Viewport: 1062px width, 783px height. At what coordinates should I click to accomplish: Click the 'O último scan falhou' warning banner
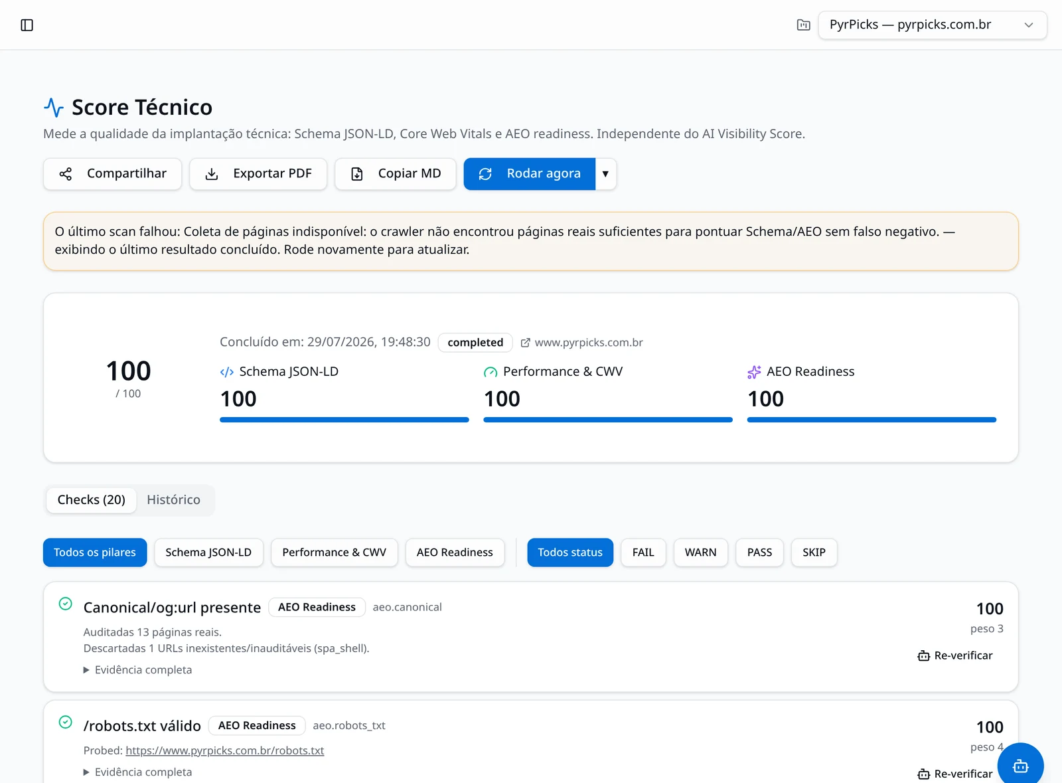[531, 241]
